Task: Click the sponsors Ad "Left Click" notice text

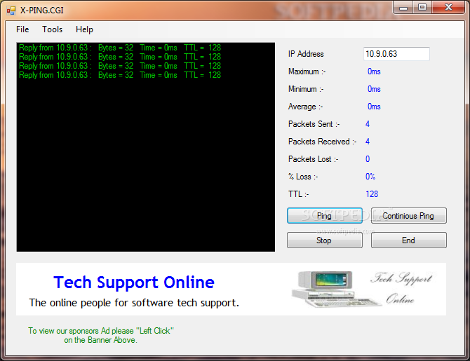Action: point(101,335)
